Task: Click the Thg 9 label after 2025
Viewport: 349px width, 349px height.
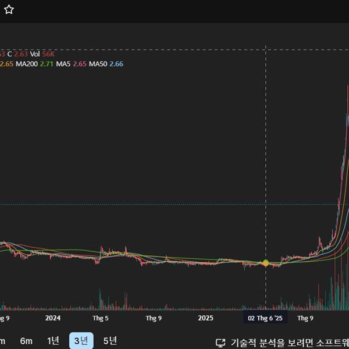Action: (x=305, y=318)
